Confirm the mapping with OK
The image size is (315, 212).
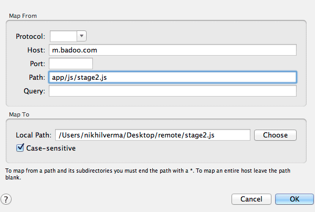coord(295,199)
